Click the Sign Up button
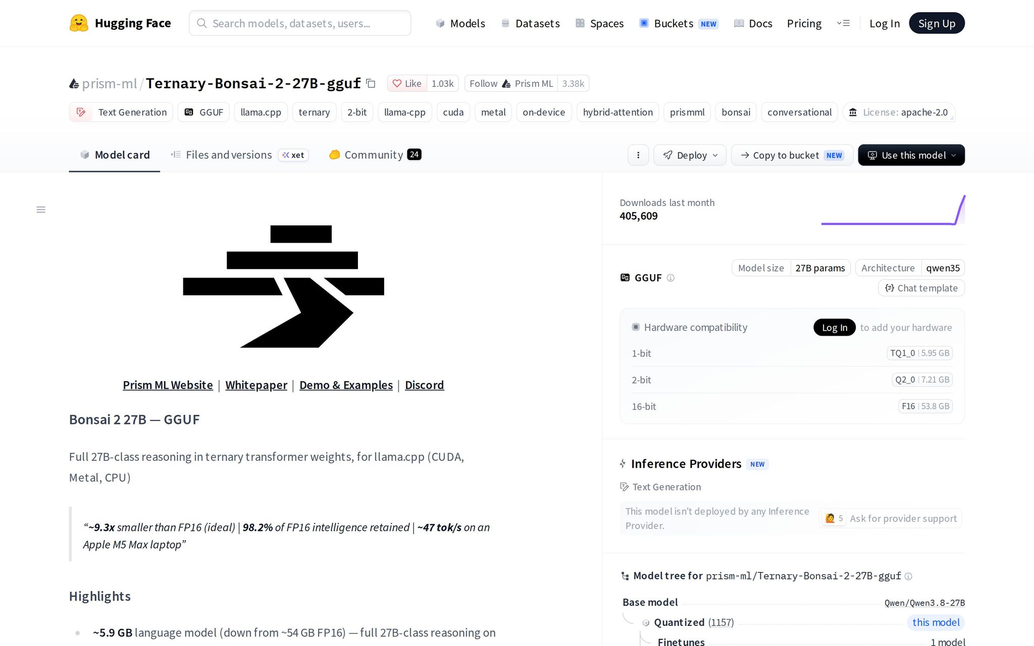The width and height of the screenshot is (1034, 646). pos(937,23)
